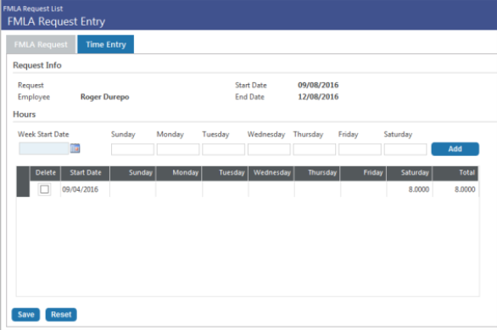Viewport: 497px width, 330px height.
Task: Switch to the FMLA Request tab
Action: pos(41,44)
